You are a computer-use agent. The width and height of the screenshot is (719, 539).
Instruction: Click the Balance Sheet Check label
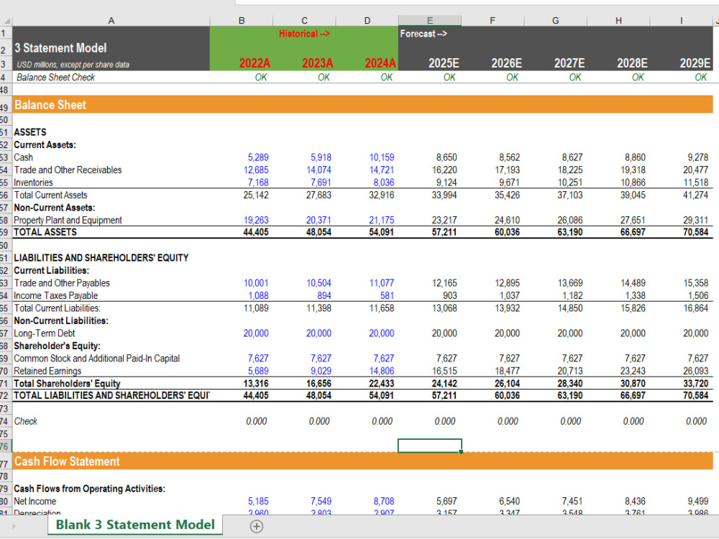point(55,77)
